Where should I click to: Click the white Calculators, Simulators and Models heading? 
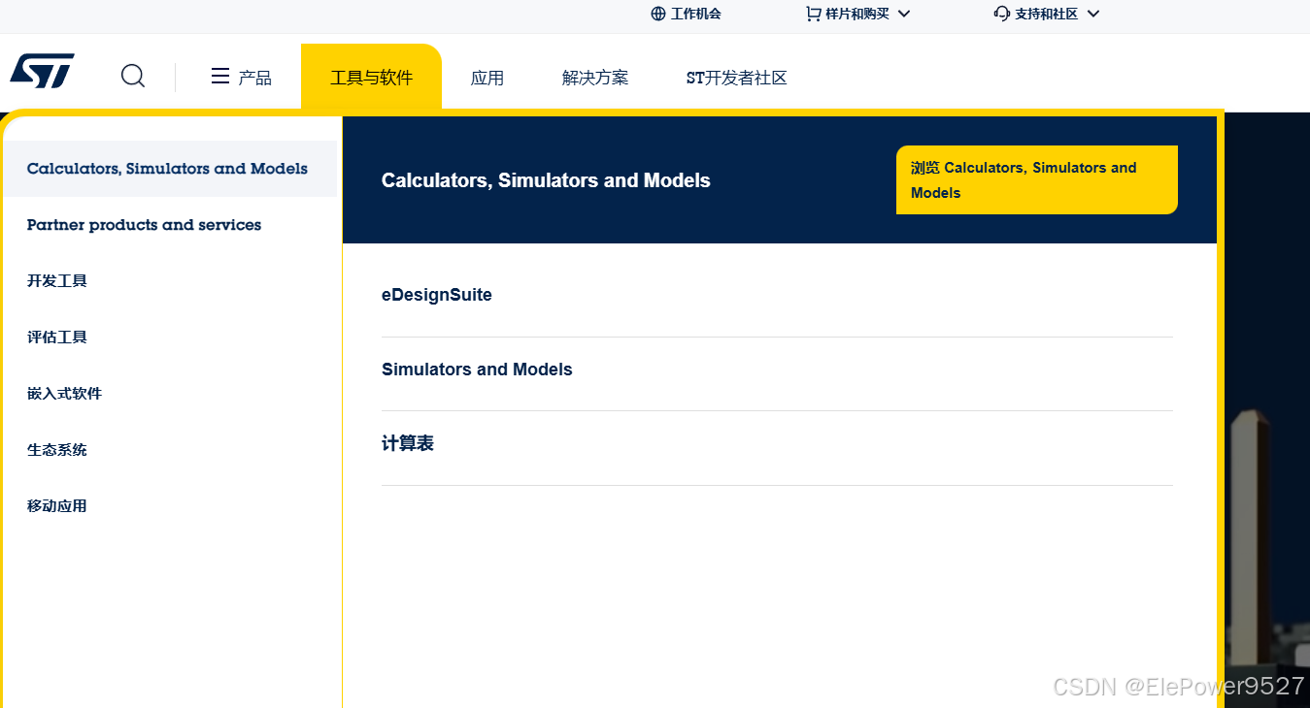click(546, 180)
